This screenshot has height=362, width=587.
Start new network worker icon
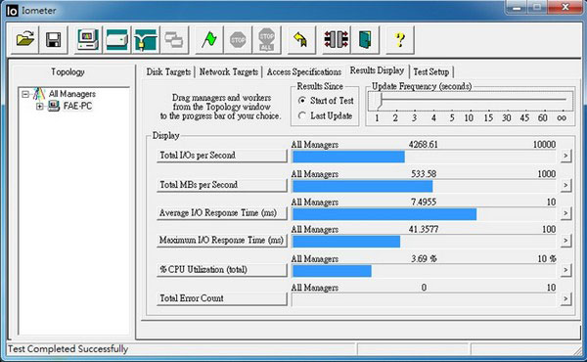(x=145, y=39)
